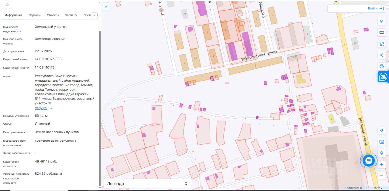Print the map with printer icon
The width and height of the screenshot is (389, 191).
pyautogui.click(x=382, y=66)
